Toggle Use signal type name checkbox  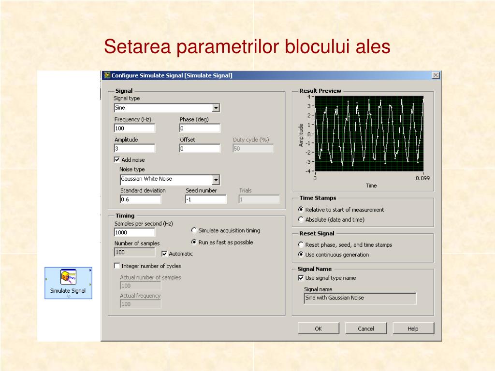pyautogui.click(x=301, y=278)
